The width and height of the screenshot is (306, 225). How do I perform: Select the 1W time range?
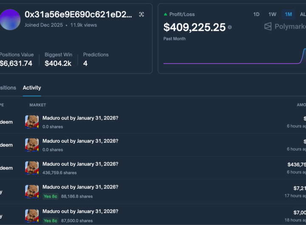(x=272, y=14)
